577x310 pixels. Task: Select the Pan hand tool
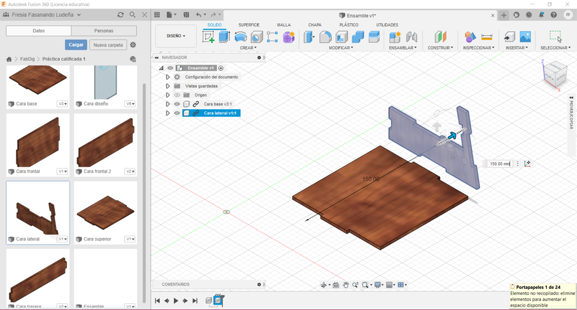pos(346,285)
